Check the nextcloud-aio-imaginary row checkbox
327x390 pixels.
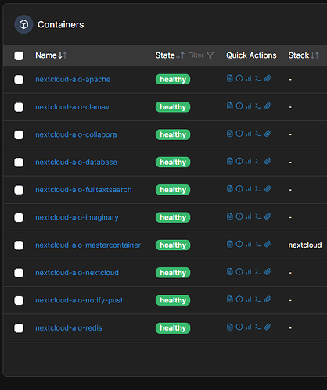tap(19, 217)
